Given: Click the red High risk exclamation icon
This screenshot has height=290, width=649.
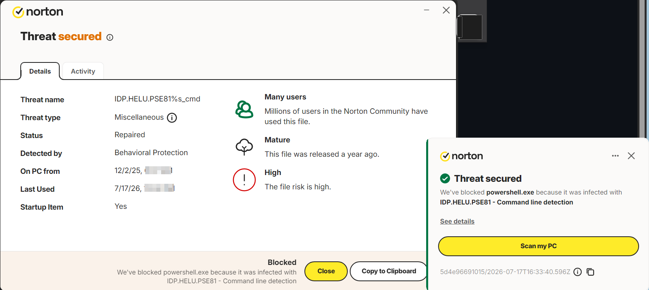Looking at the screenshot, I should (x=244, y=180).
